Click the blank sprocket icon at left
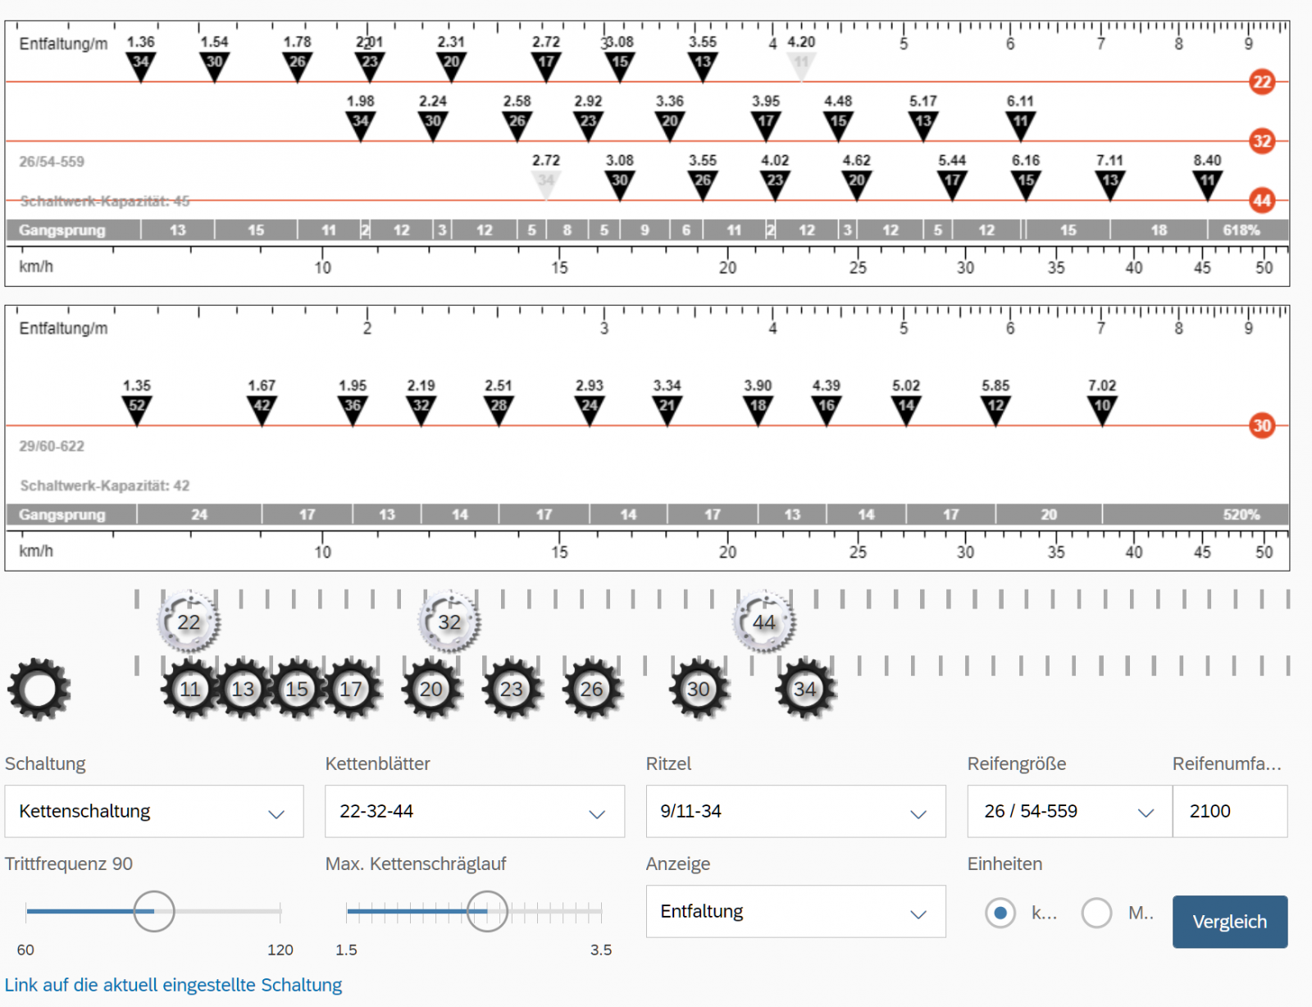1312x1007 pixels. [x=39, y=690]
